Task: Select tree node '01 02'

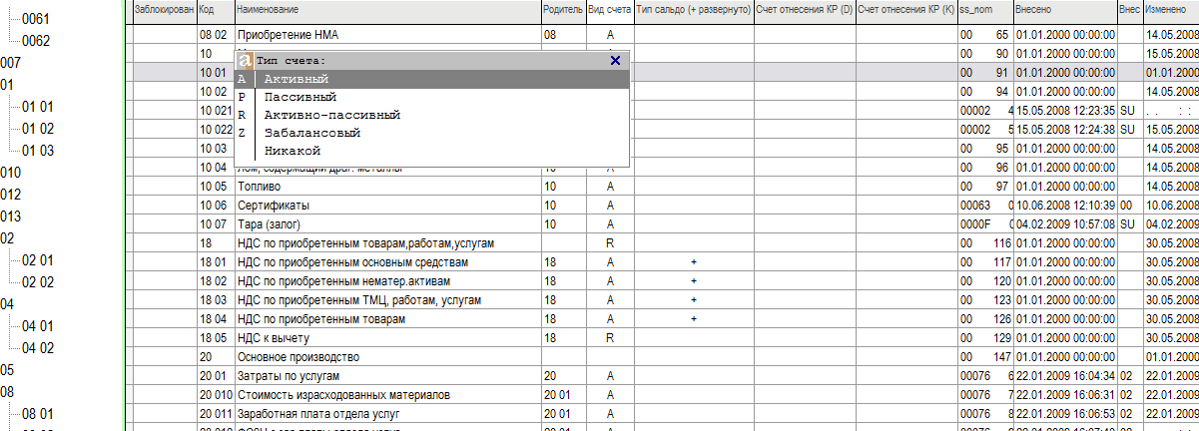Action: pos(38,129)
